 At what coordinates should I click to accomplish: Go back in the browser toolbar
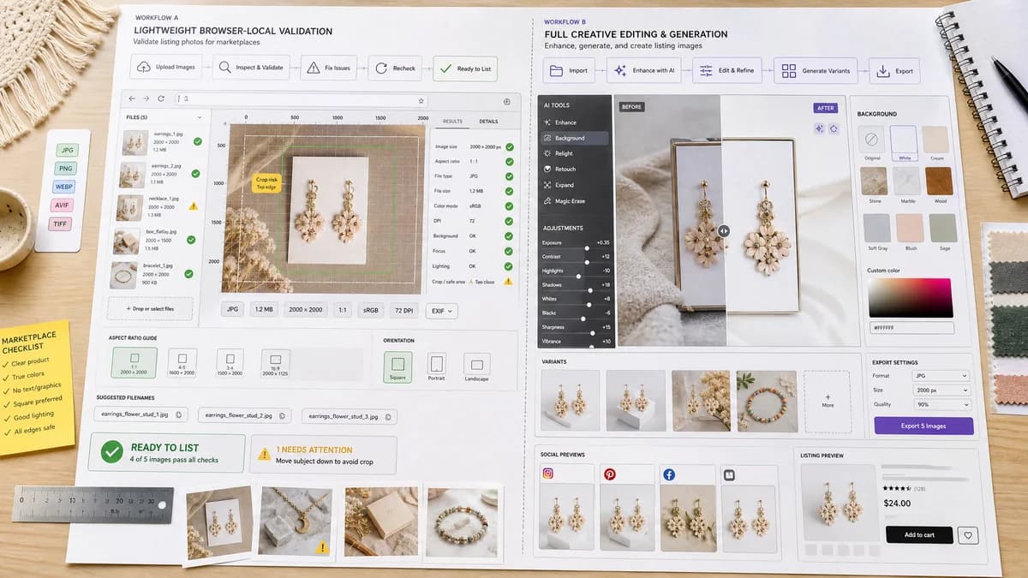131,99
